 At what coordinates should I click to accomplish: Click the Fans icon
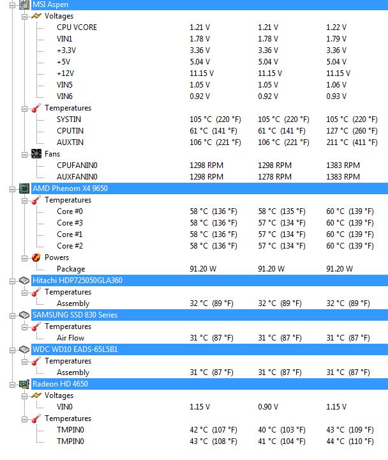(x=36, y=154)
